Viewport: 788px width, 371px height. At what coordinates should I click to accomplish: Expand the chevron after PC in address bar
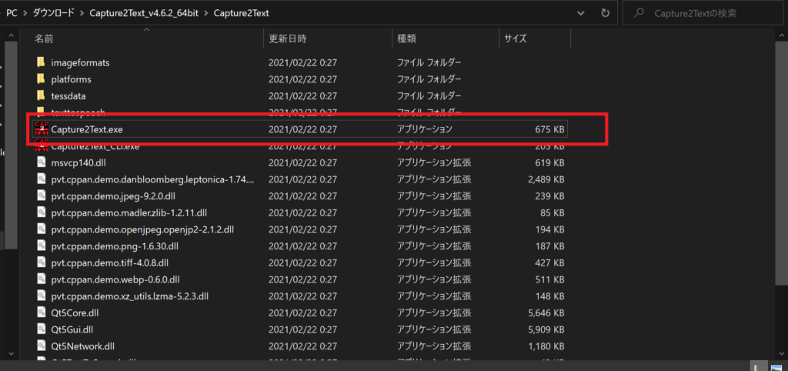tap(25, 14)
